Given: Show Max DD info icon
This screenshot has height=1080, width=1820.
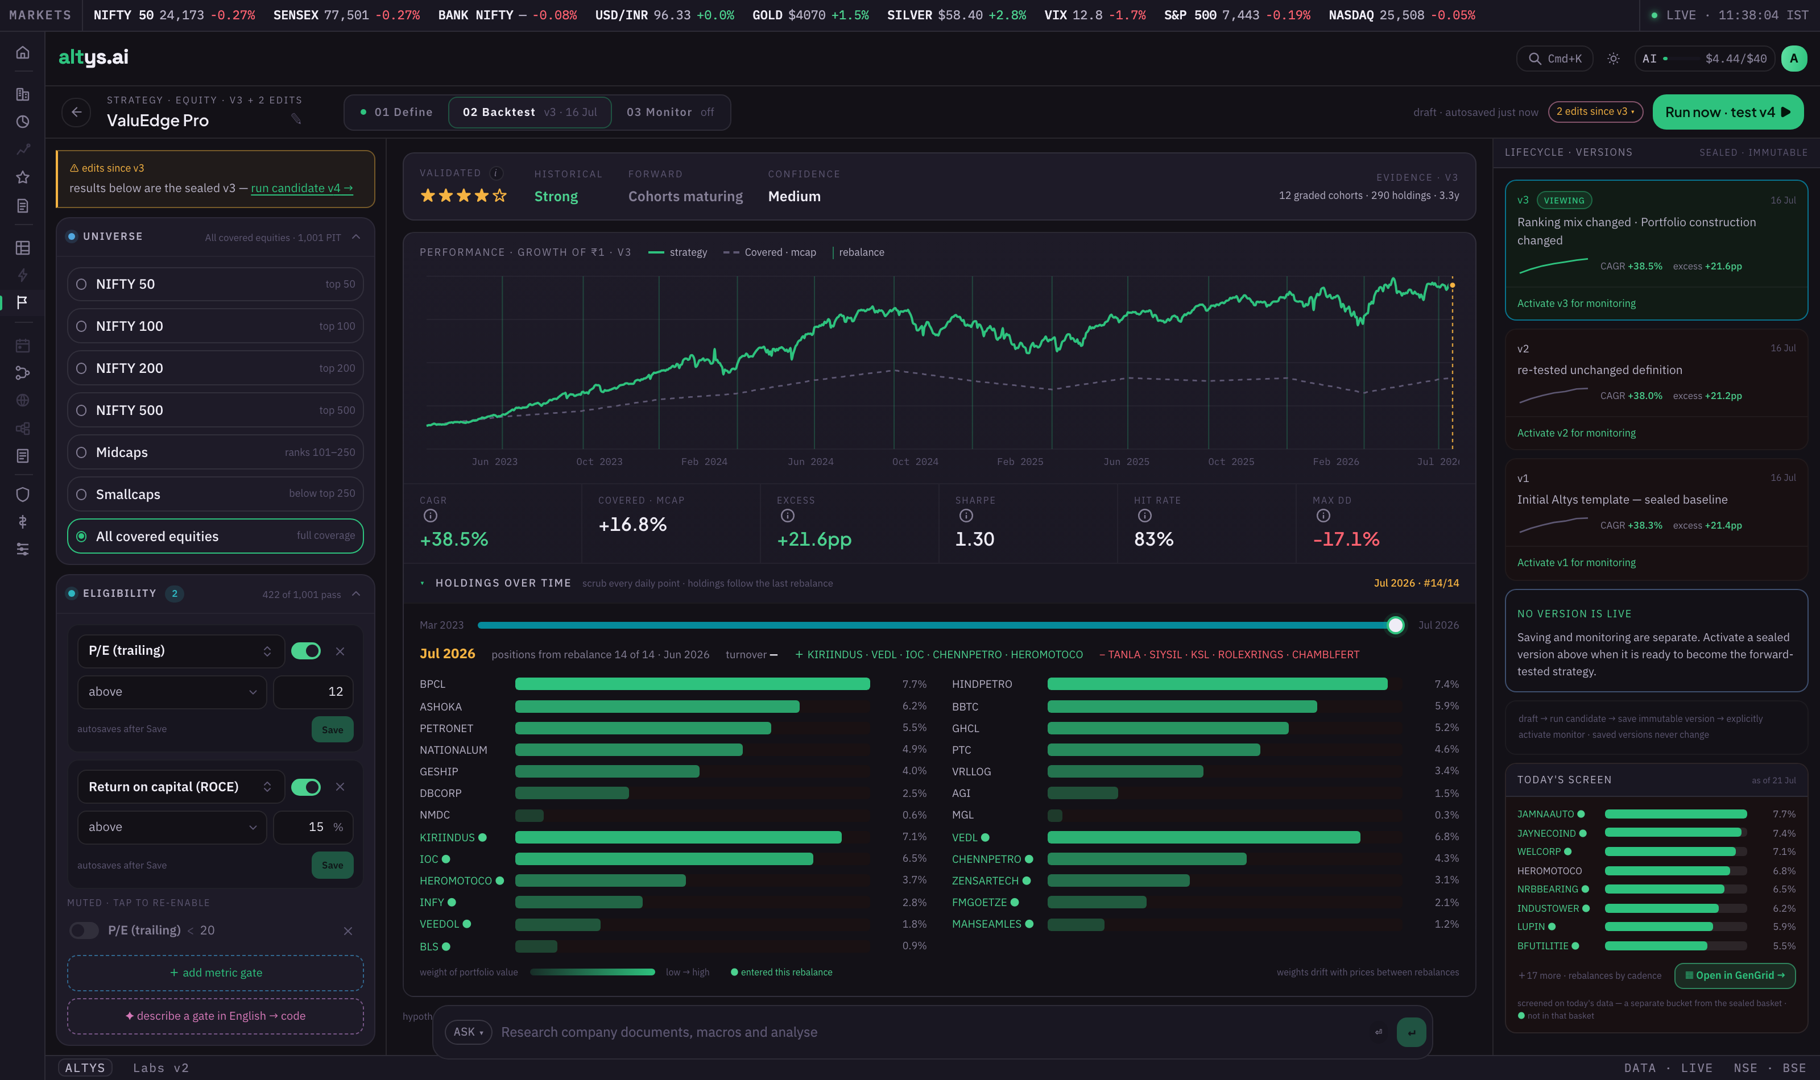Looking at the screenshot, I should pyautogui.click(x=1323, y=516).
